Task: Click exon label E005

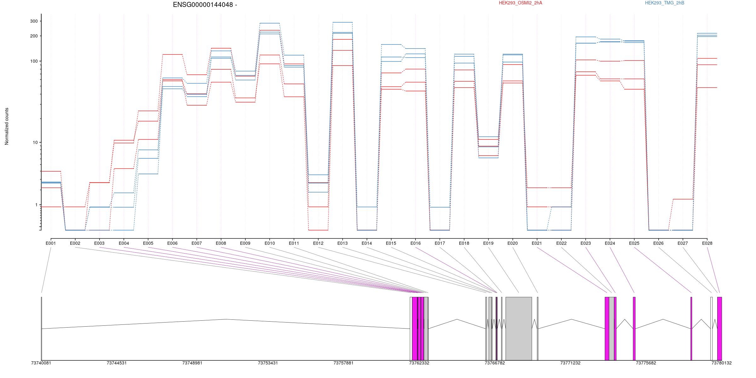Action: click(x=148, y=243)
